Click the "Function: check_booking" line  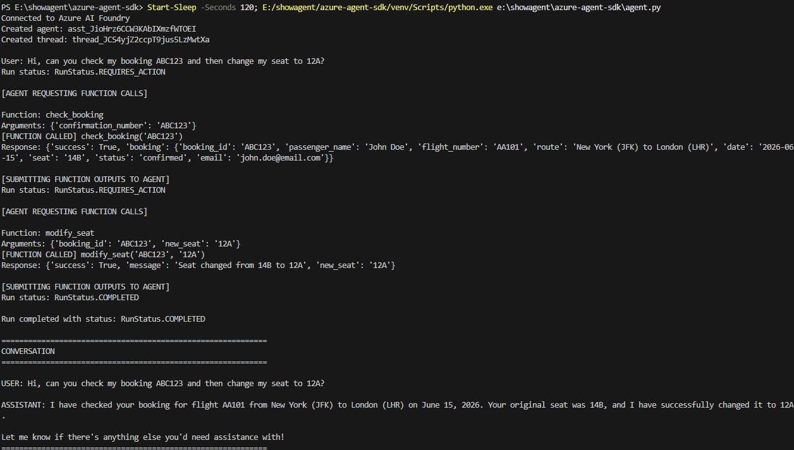tap(52, 115)
